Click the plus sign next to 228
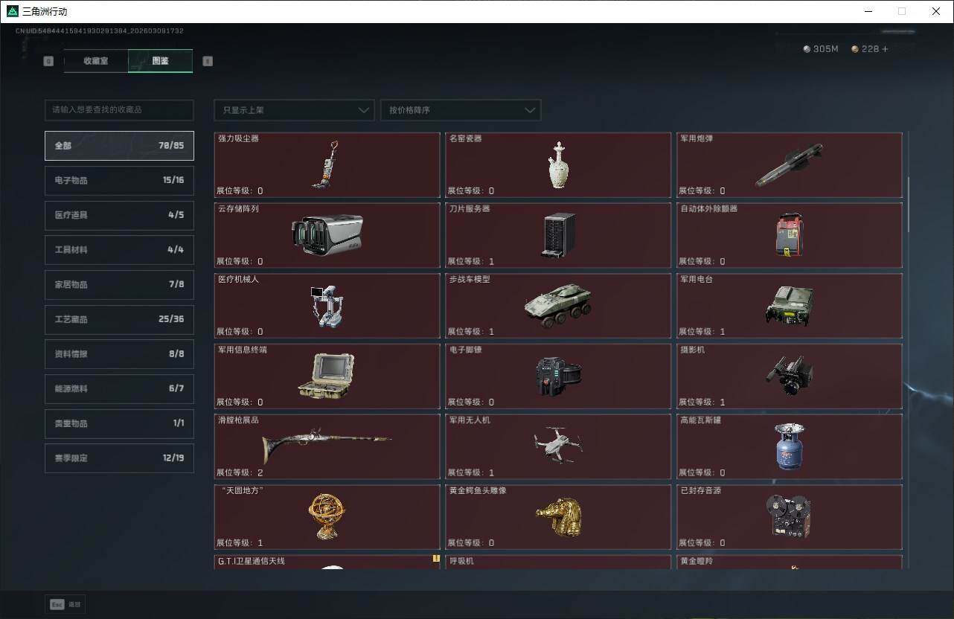Image resolution: width=954 pixels, height=619 pixels. click(885, 49)
